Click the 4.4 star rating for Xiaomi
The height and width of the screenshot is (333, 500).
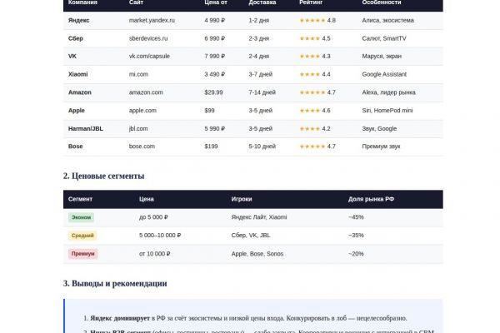pos(315,74)
